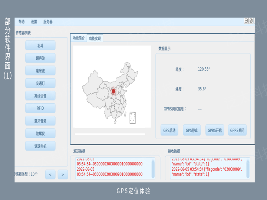
Task: Enable GPRS with GPRS开启 button
Action: coord(215,130)
